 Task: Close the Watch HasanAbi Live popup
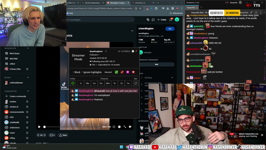[x=262, y=135]
